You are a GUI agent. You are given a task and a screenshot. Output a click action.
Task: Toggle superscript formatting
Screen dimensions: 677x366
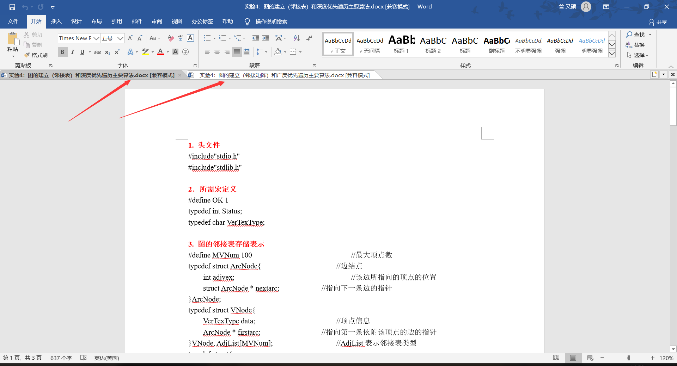117,52
